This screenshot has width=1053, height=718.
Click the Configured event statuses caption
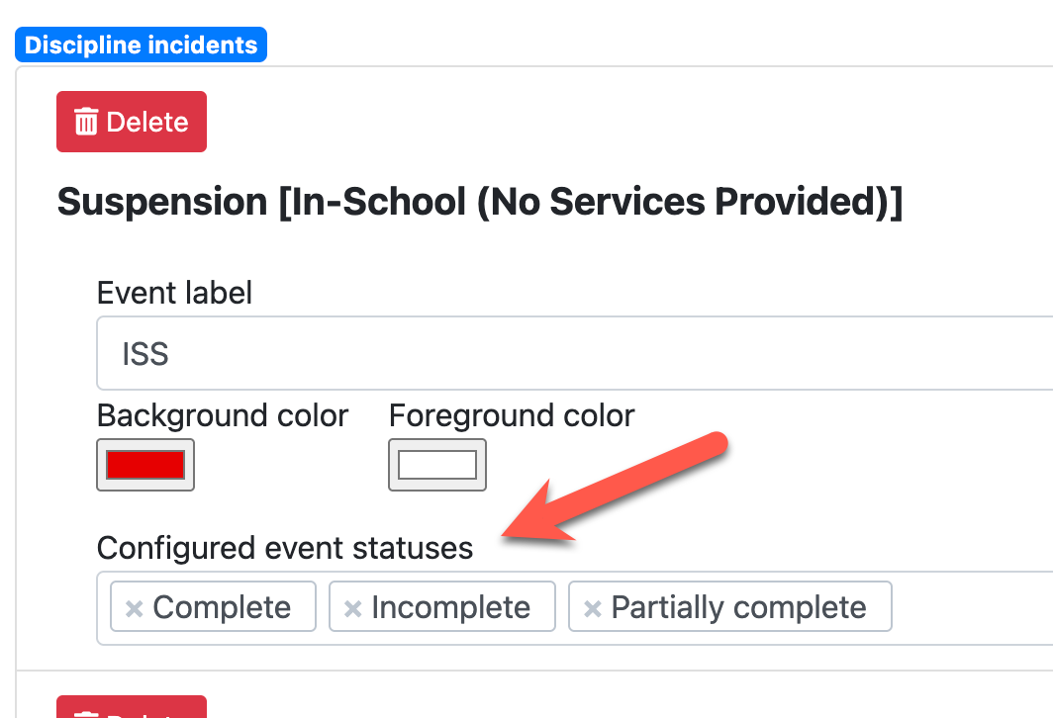point(285,547)
